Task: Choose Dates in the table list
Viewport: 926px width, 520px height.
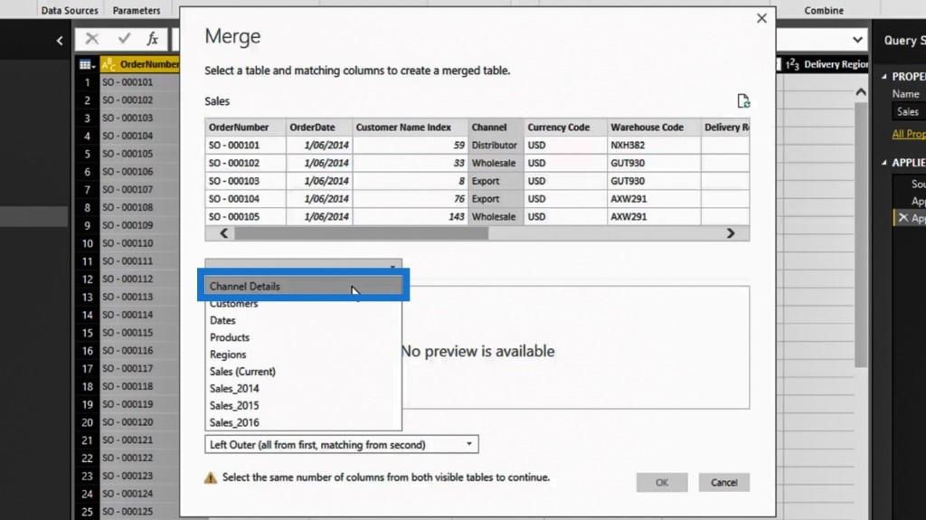Action: point(303,320)
